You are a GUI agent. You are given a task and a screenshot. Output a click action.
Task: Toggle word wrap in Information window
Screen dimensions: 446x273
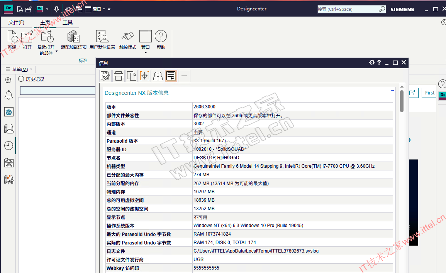coord(171,76)
